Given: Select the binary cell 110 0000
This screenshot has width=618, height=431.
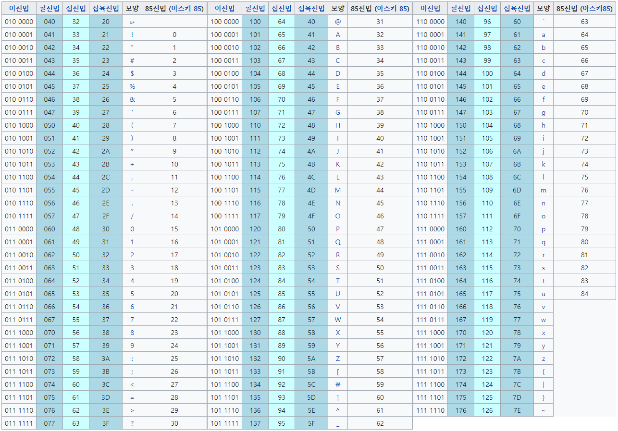Looking at the screenshot, I should pyautogui.click(x=430, y=22).
